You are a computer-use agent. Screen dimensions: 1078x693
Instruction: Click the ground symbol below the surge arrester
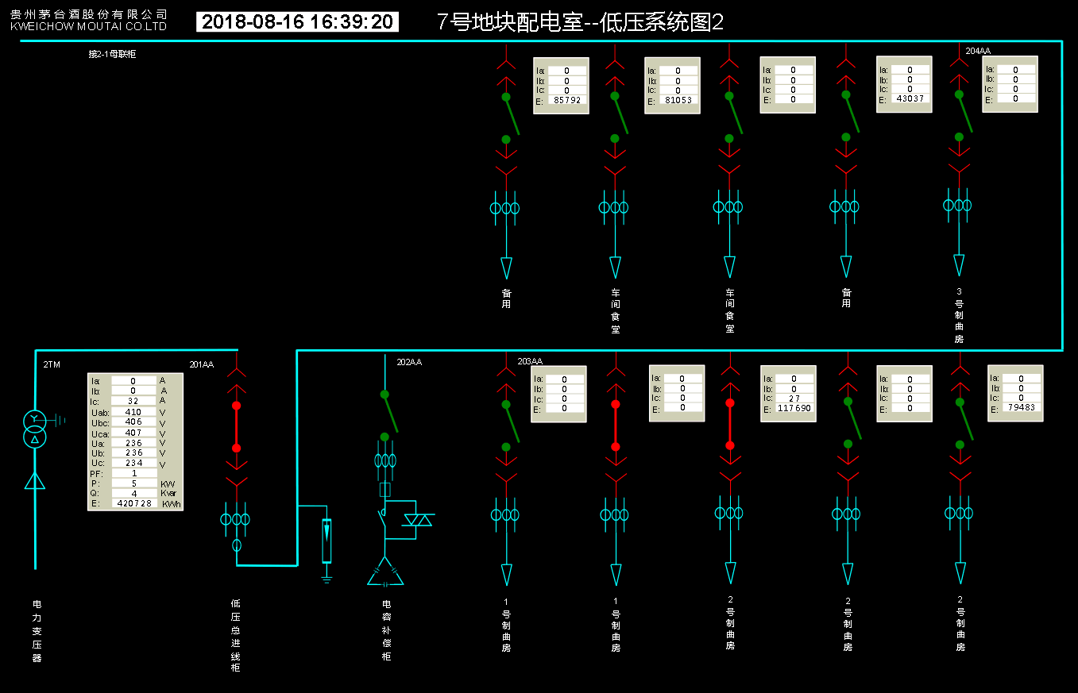click(326, 578)
